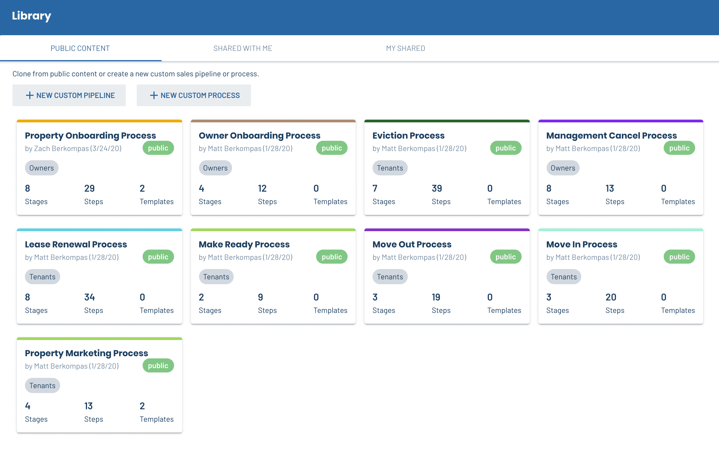Switch to the Shared With Me tab
Image resolution: width=719 pixels, height=458 pixels.
242,48
